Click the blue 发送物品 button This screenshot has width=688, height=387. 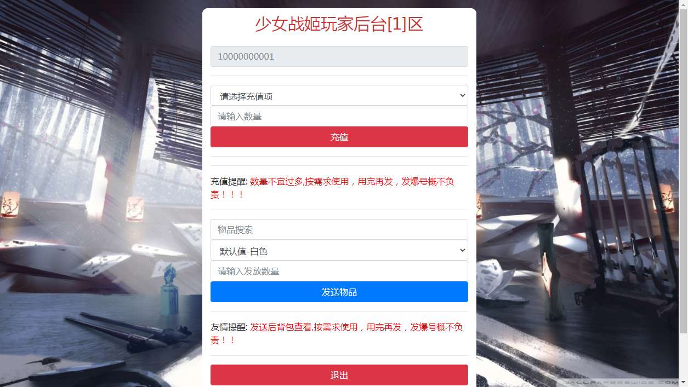point(339,292)
